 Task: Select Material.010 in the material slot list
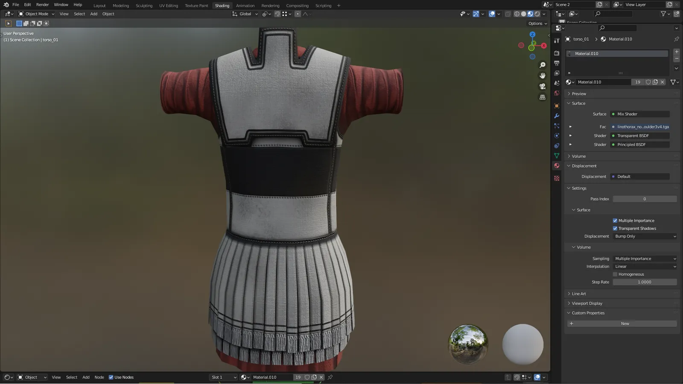click(617, 54)
